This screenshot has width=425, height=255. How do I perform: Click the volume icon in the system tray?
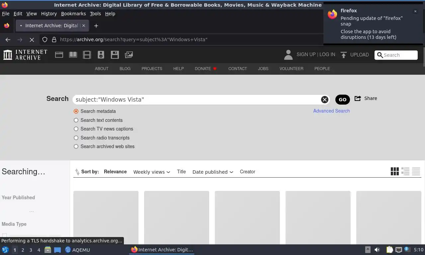377,250
